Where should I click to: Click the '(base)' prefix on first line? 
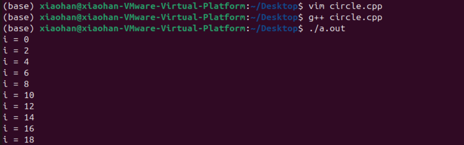click(x=19, y=6)
